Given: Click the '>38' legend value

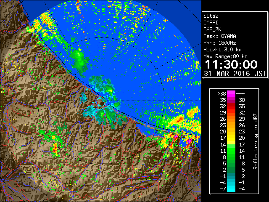Looking at the screenshot, I should 222,94.
